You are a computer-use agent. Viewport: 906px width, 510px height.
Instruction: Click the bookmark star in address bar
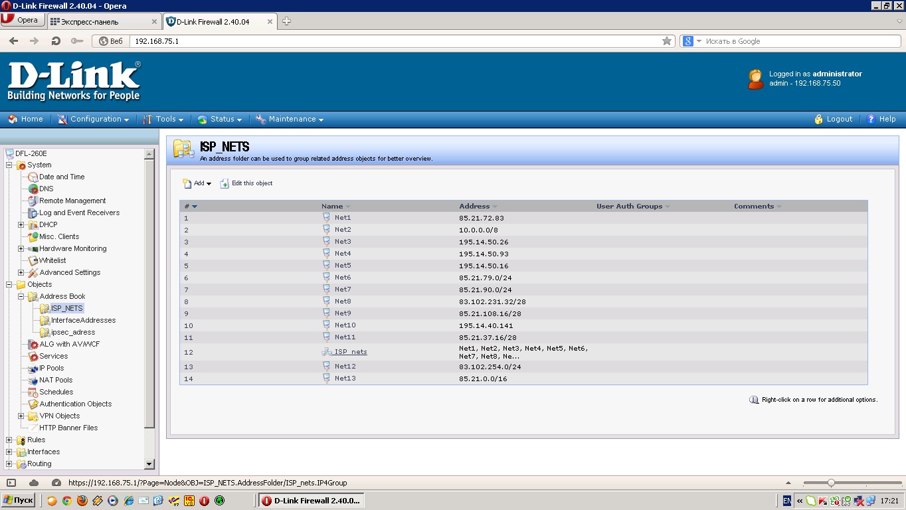pyautogui.click(x=667, y=41)
